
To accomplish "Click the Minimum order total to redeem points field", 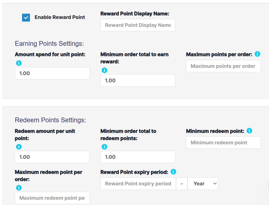I will click(x=138, y=157).
